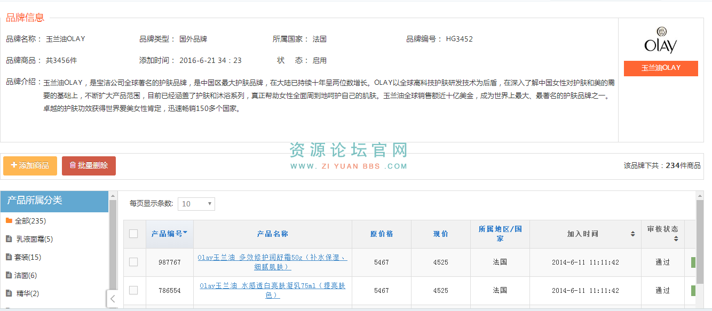Image resolution: width=712 pixels, height=311 pixels.
Task: Click the 原价格 column header
Action: coord(382,234)
